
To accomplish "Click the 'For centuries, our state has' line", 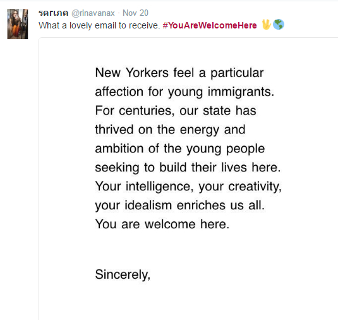I will [x=176, y=111].
